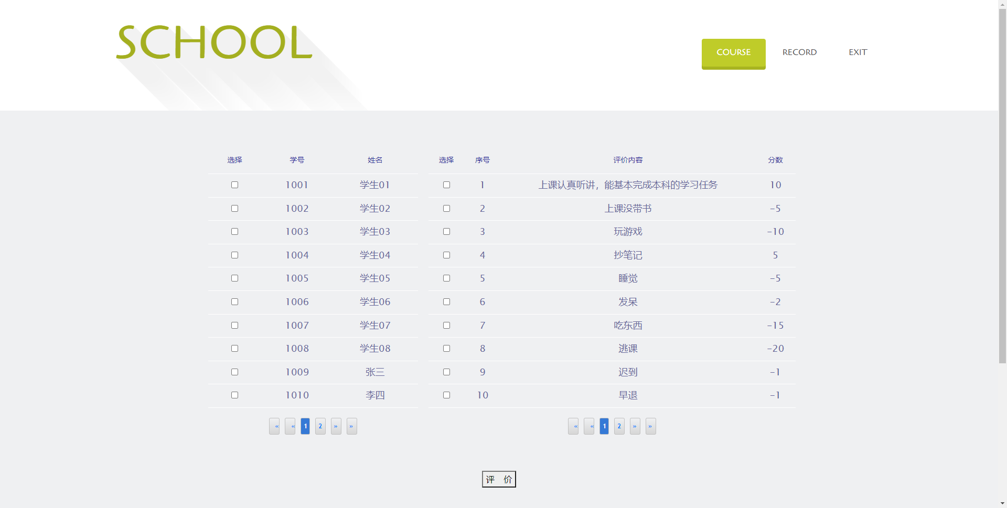
Task: Jump to last page of evaluation list
Action: click(651, 426)
